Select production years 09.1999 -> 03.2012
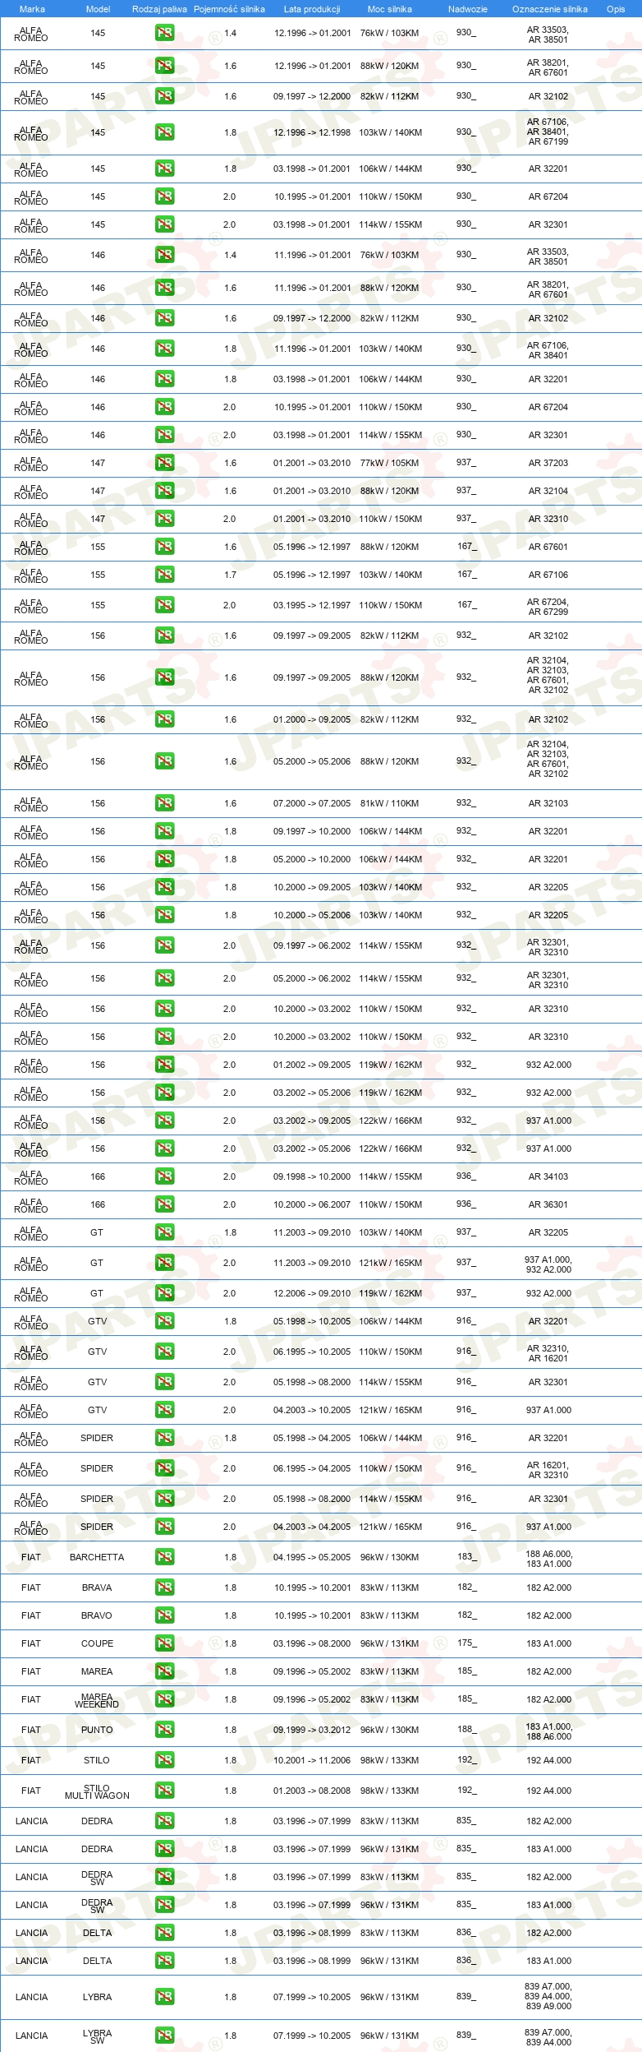The width and height of the screenshot is (642, 2052). 312,1731
